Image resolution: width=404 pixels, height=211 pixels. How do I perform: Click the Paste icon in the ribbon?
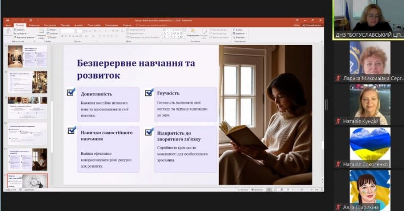point(9,33)
